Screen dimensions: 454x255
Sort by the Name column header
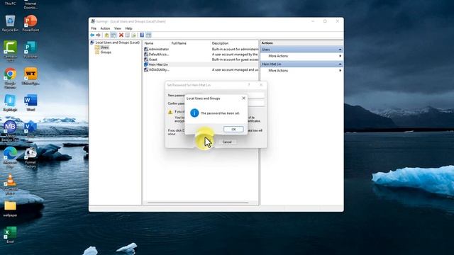pyautogui.click(x=149, y=43)
